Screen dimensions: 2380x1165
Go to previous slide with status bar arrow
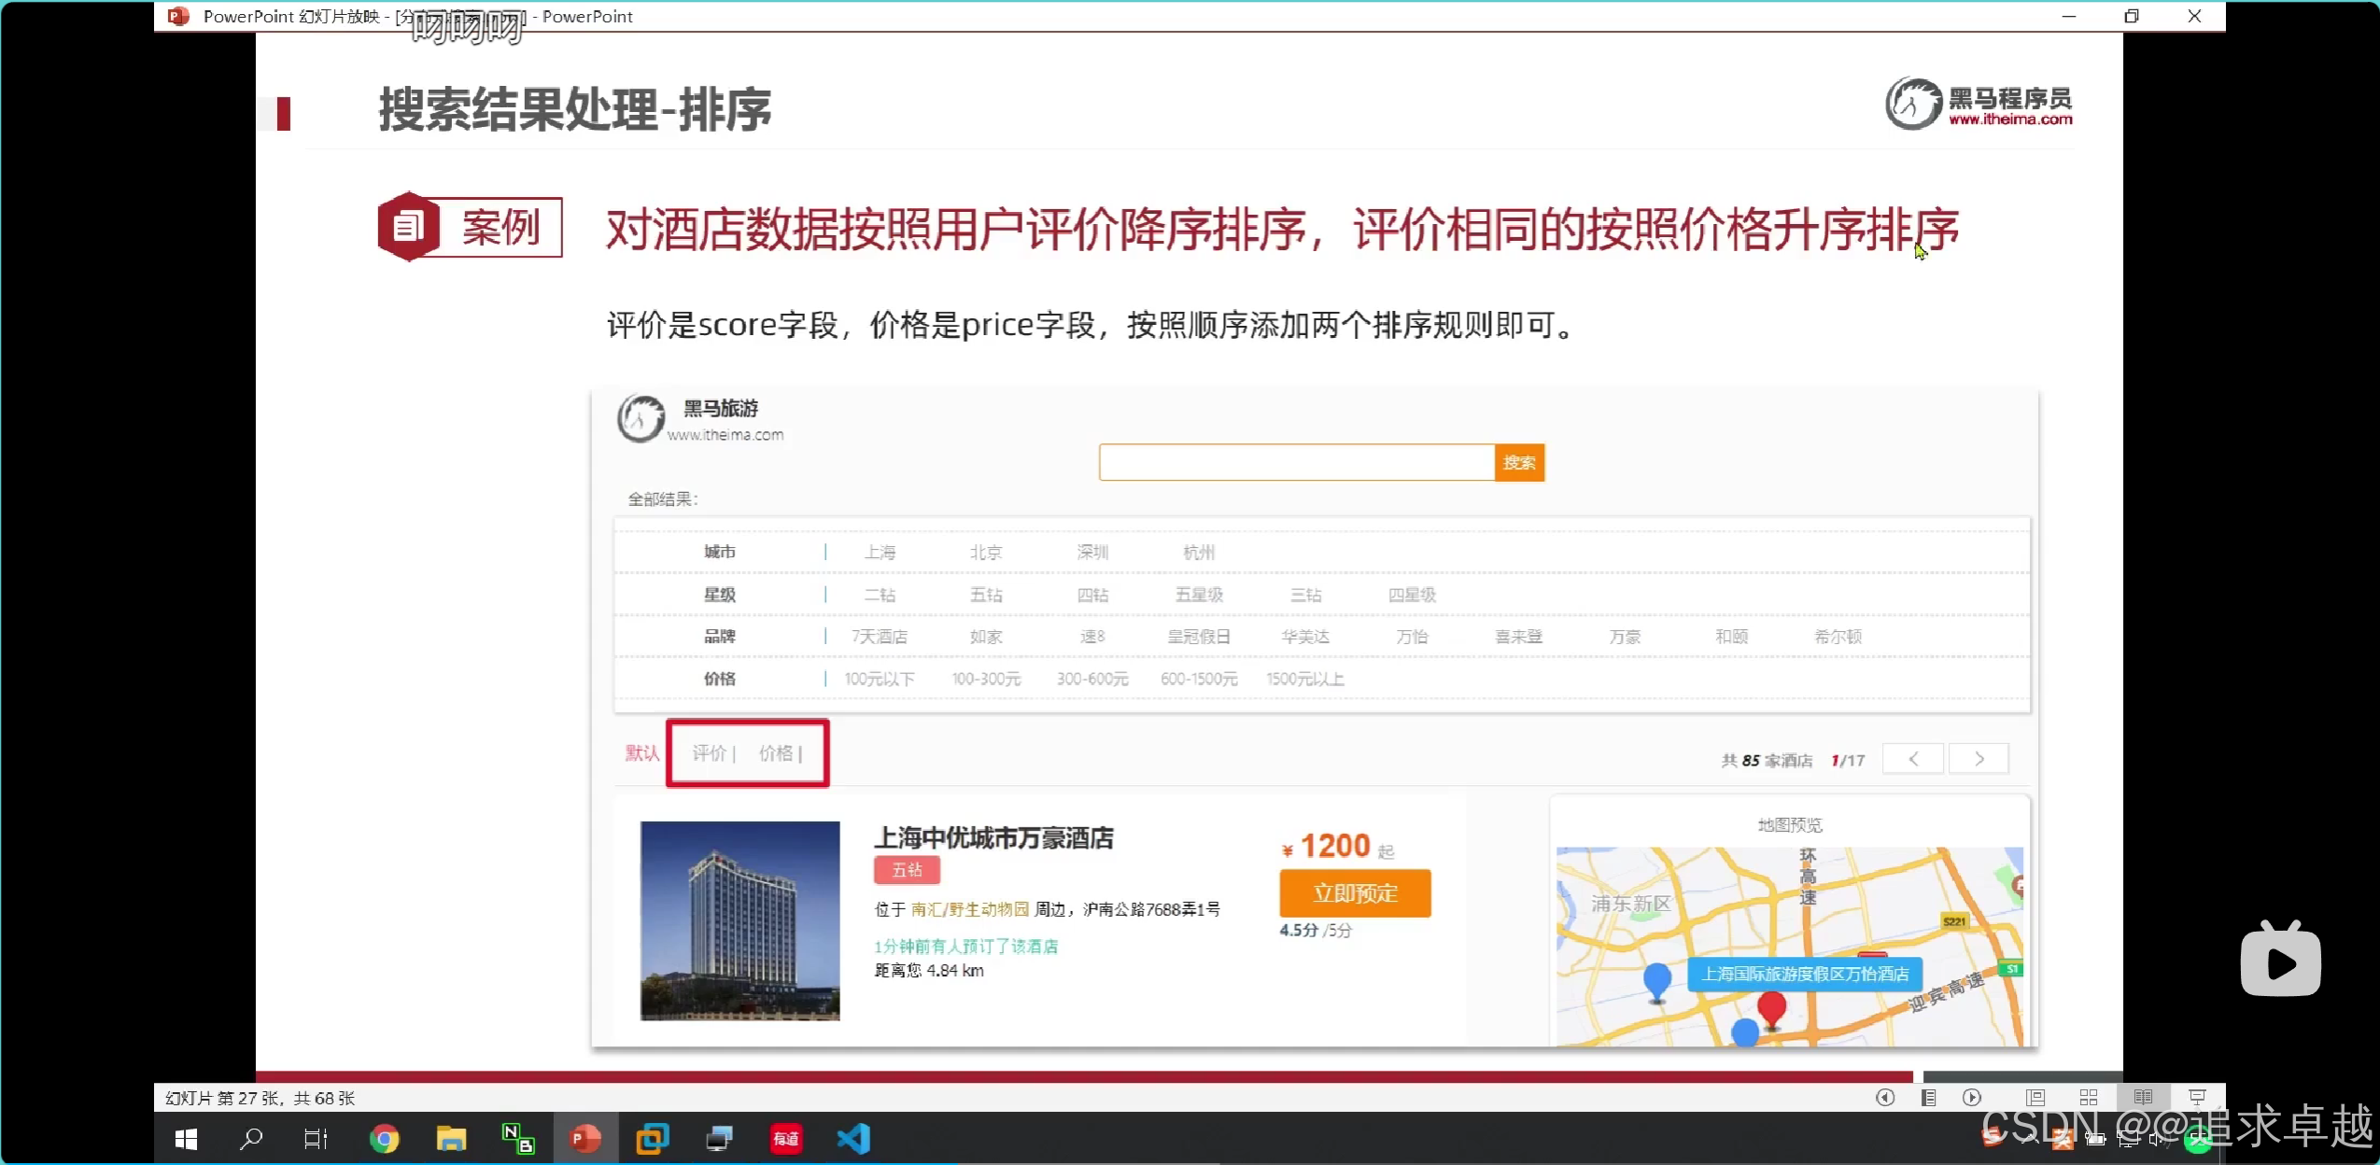pyautogui.click(x=1885, y=1098)
